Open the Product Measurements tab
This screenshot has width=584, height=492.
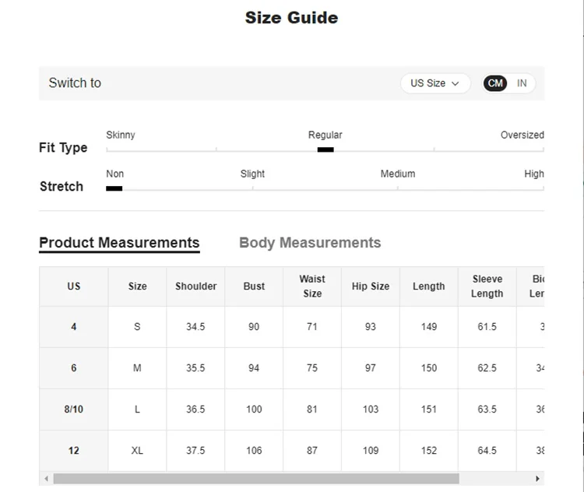[119, 243]
